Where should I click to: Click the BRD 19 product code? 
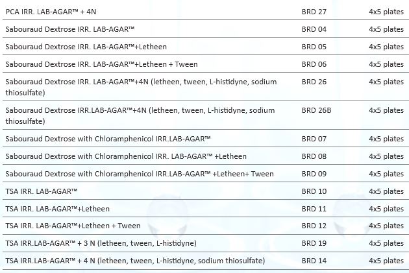[x=314, y=243]
